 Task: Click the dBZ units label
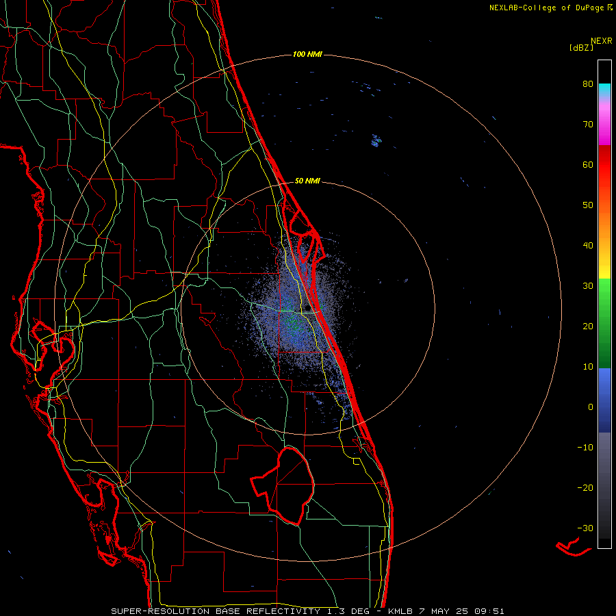(581, 48)
